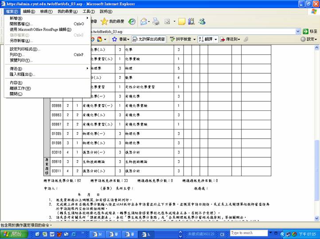The width and height of the screenshot is (320, 239).
Task: Click the Type to search field
Action: click(x=249, y=233)
